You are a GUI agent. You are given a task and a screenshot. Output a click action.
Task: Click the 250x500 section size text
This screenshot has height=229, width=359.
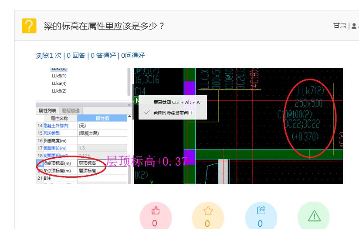pos(308,103)
